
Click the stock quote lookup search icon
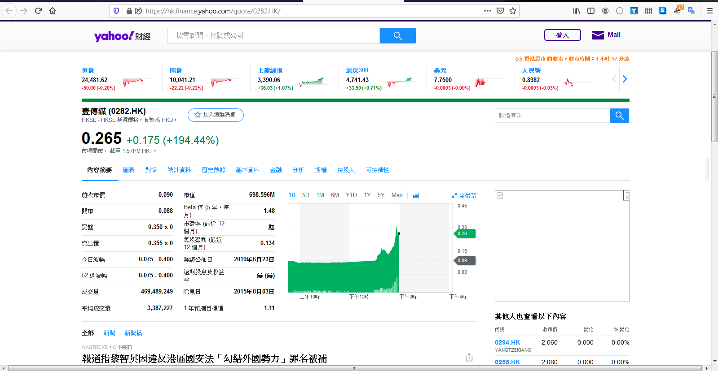click(619, 116)
